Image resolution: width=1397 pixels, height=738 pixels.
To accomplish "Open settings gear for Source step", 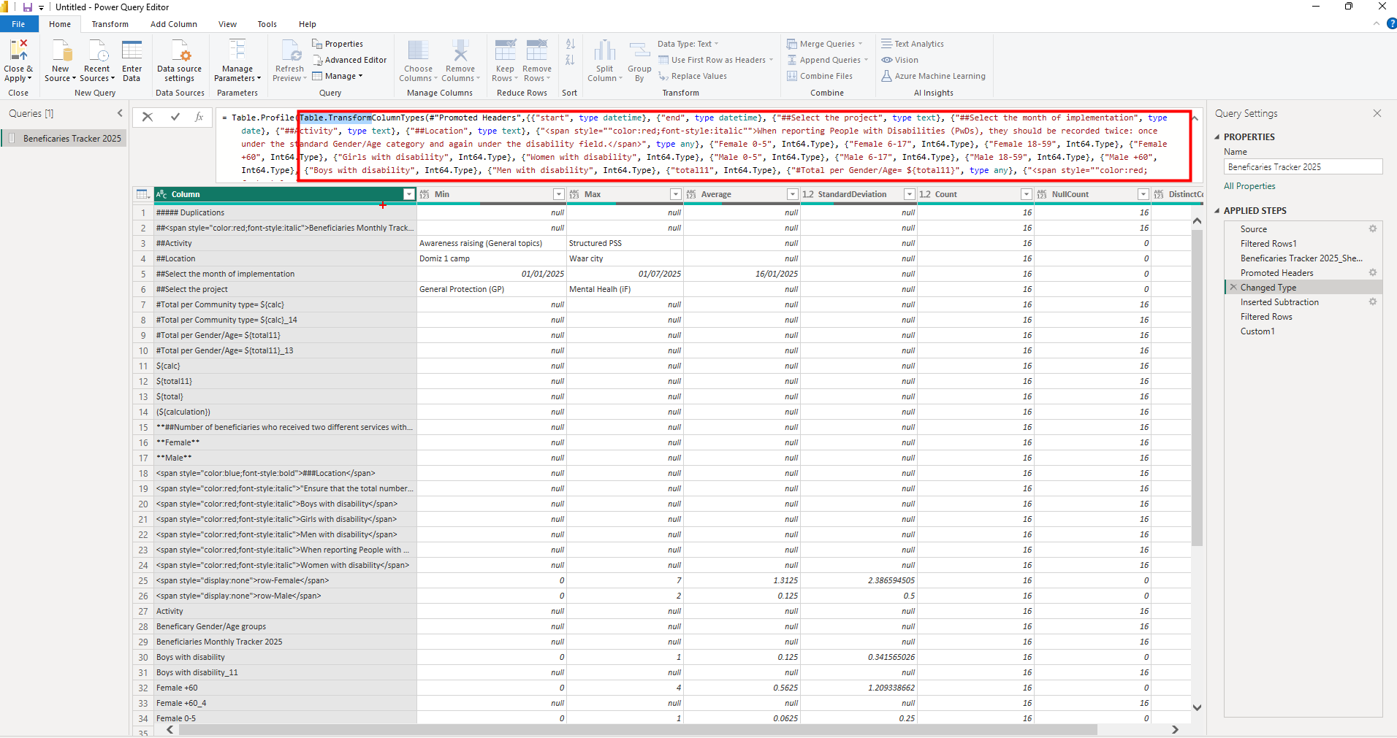I will click(1373, 229).
